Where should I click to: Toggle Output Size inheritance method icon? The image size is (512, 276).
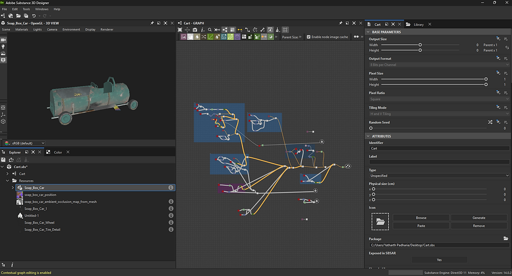[x=498, y=39]
